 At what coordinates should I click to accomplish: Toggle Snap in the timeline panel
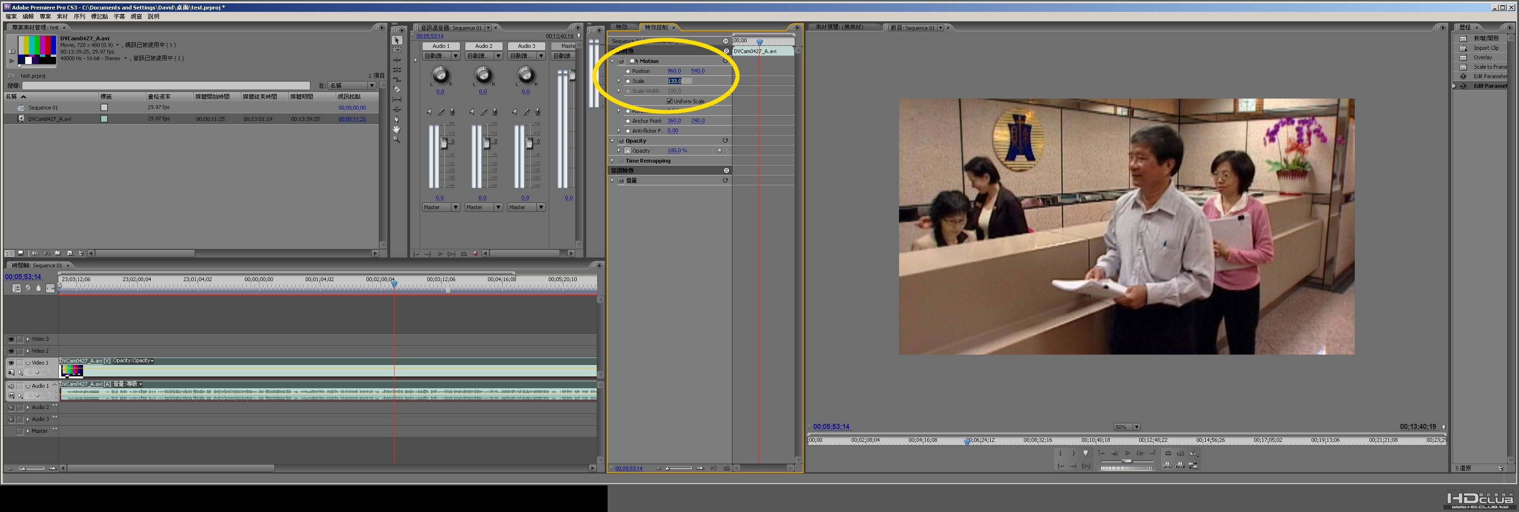tap(17, 288)
